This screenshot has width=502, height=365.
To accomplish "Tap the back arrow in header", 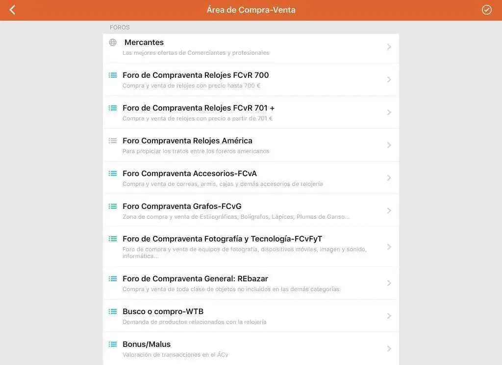I will click(12, 10).
